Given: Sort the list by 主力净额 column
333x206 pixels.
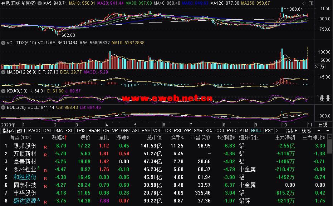Looking at the screenshot, I should (x=285, y=138).
